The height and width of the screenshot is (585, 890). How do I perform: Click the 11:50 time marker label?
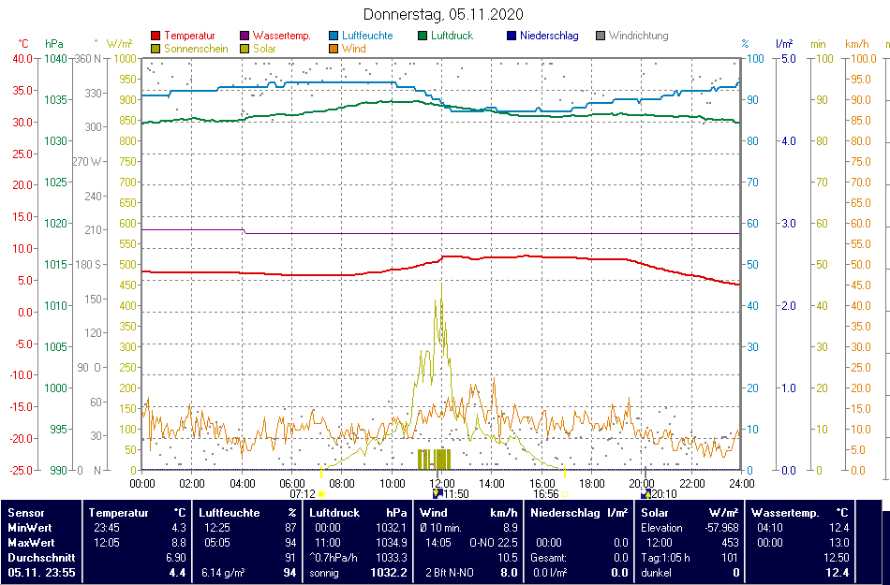[456, 494]
